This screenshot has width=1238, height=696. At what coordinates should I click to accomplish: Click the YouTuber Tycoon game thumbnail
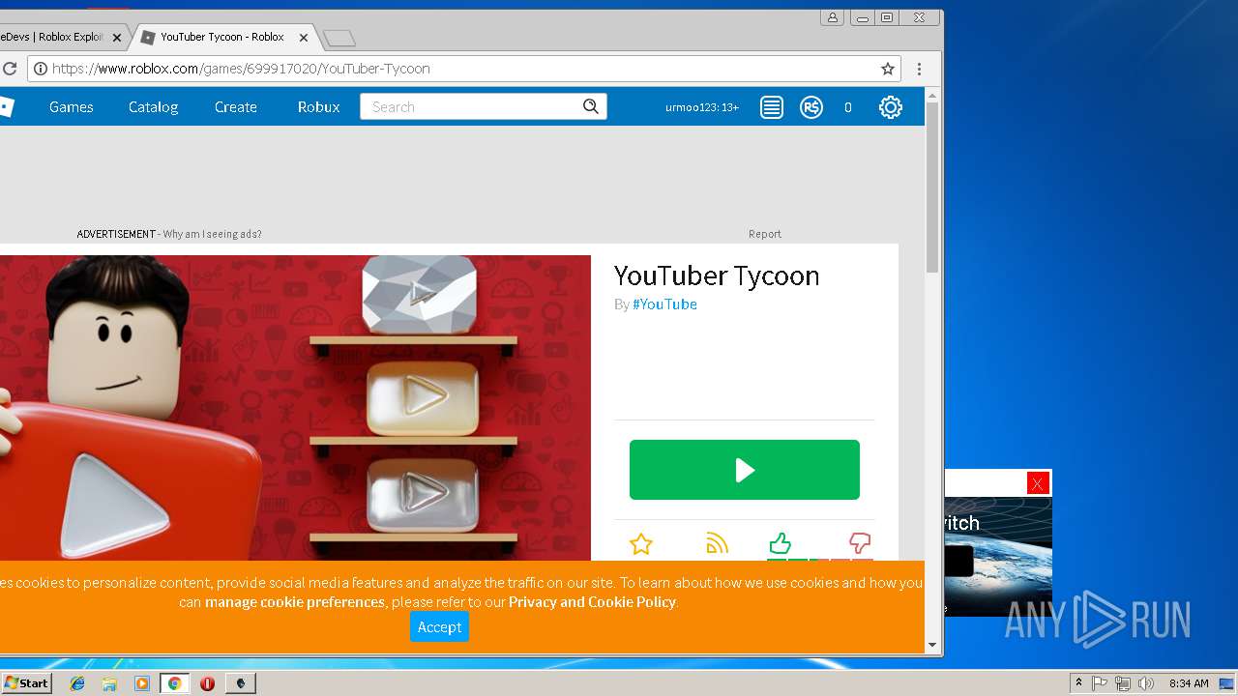click(x=295, y=408)
